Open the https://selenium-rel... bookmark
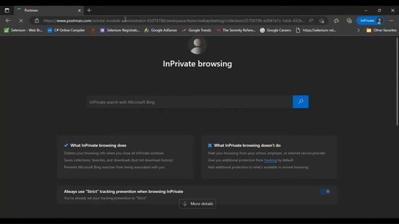The image size is (399, 224). (x=316, y=30)
